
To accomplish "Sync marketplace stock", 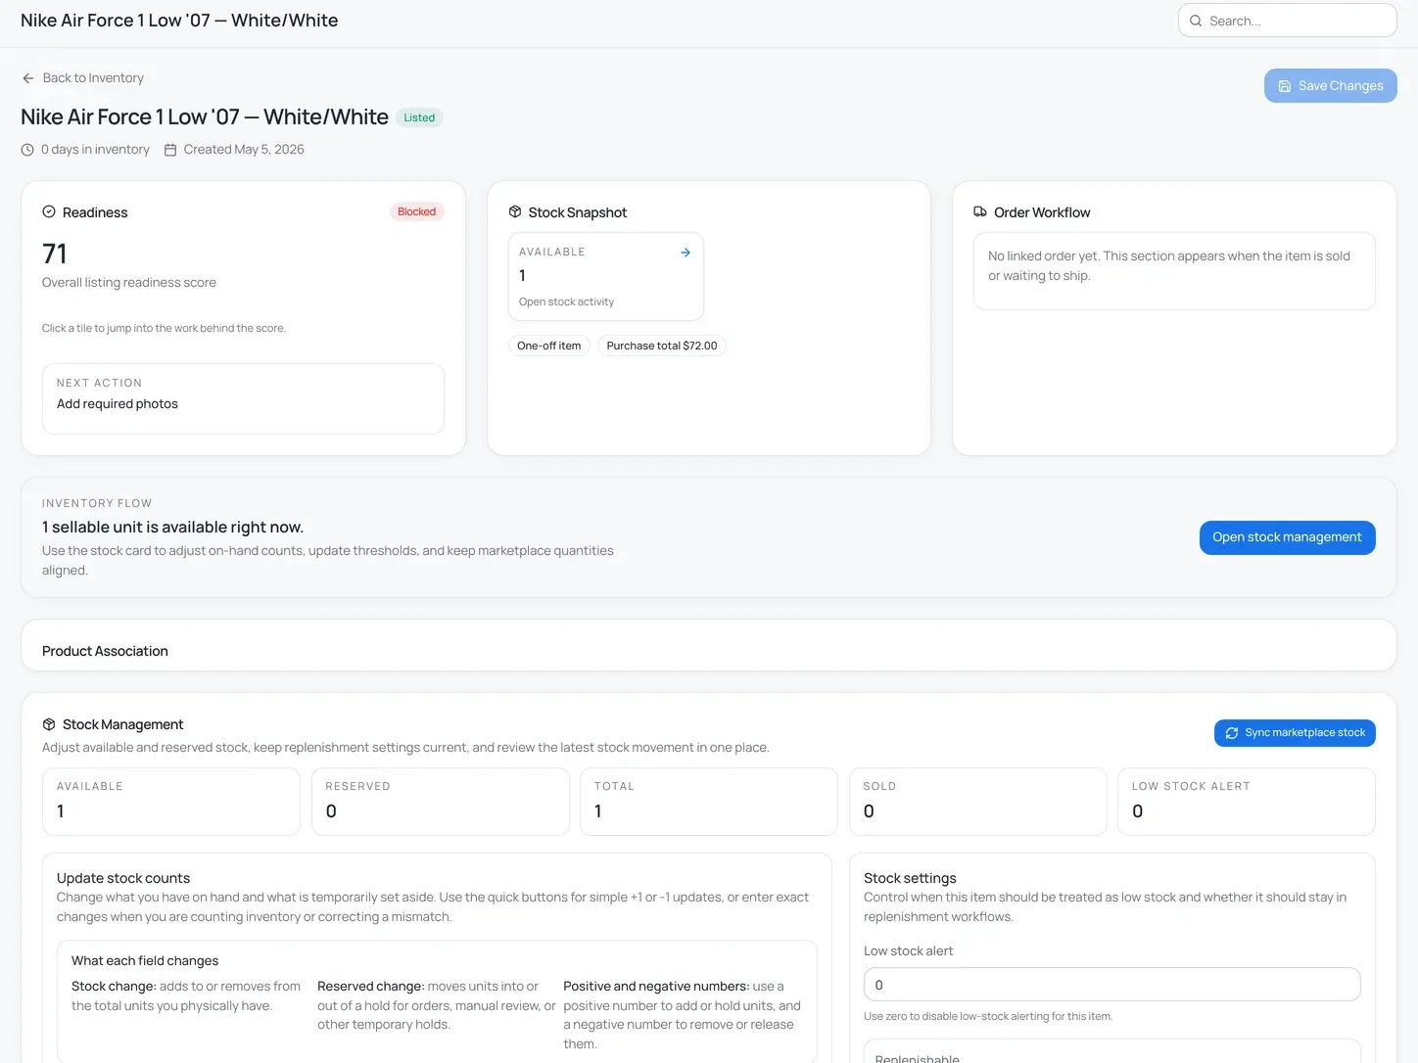I will [1295, 733].
